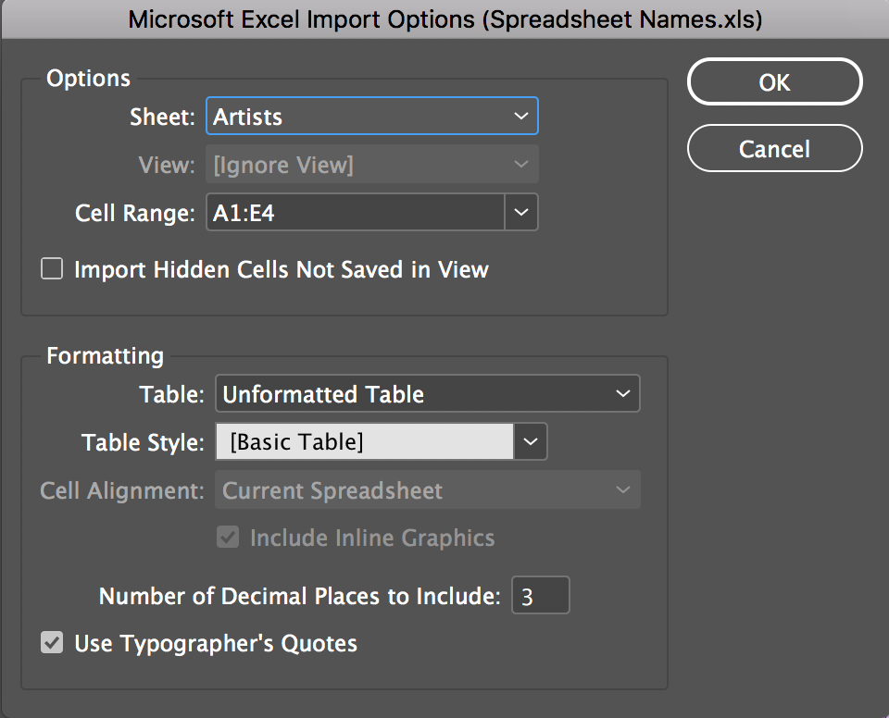Click the Cell Alignment Current Spreadsheet dropdown

point(427,490)
